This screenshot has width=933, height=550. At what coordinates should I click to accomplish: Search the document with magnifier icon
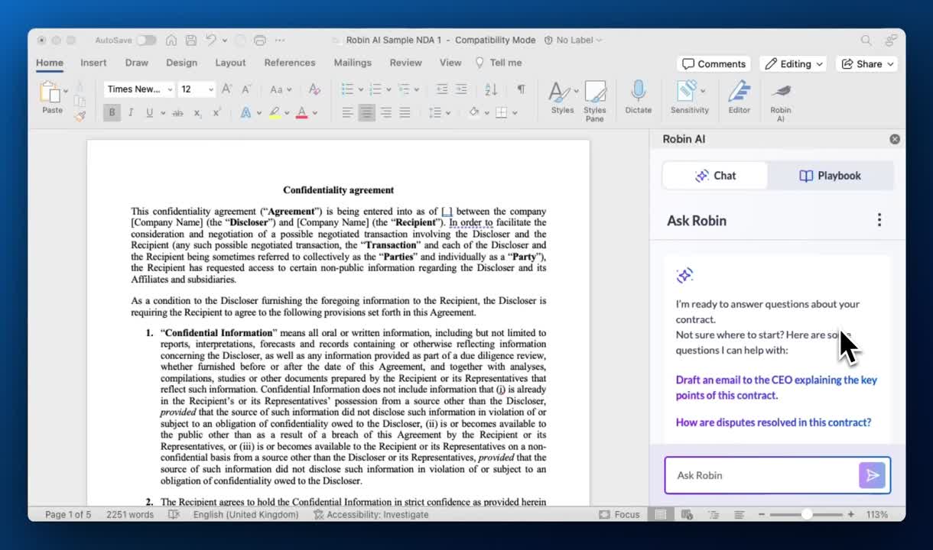pyautogui.click(x=866, y=40)
